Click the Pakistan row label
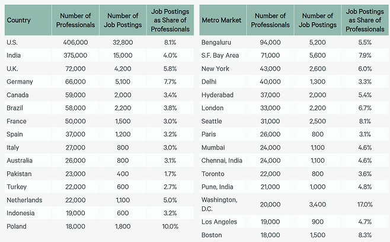 [x=20, y=174]
